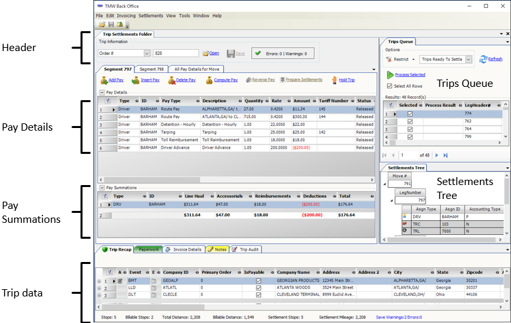Uncheck Selected box for leg 774
The width and height of the screenshot is (511, 323).
[409, 114]
